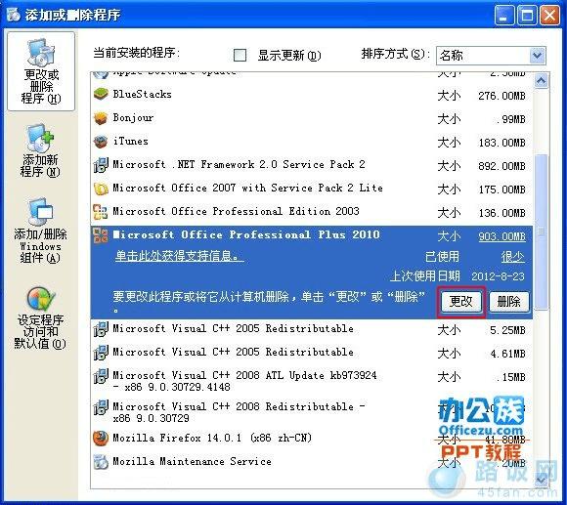Image resolution: width=567 pixels, height=505 pixels.
Task: Click the Office Professional Plus 2010 icon
Action: coord(101,235)
